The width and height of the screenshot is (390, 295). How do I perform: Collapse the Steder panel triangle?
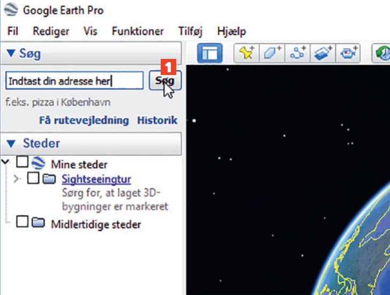[x=11, y=143]
